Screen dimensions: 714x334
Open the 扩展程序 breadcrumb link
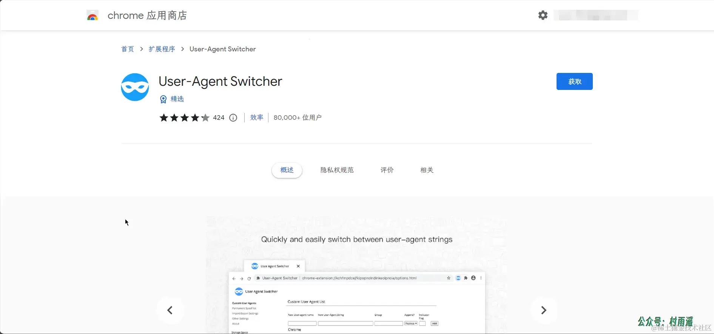click(x=162, y=49)
